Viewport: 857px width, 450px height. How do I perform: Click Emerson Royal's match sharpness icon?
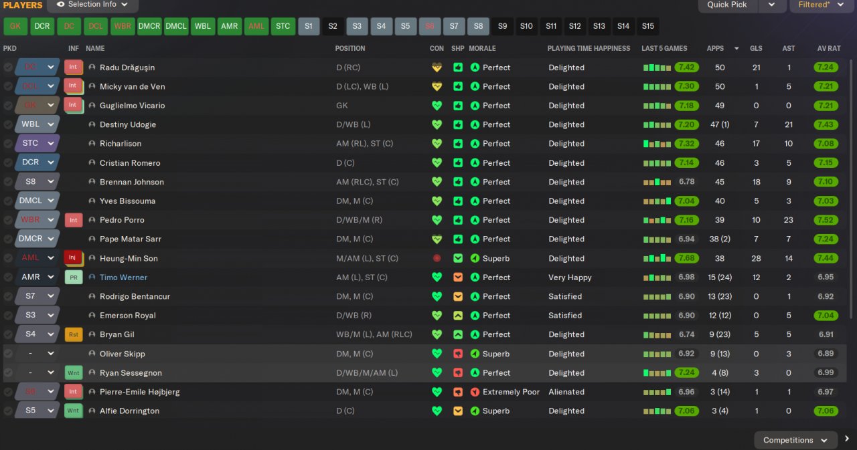pyautogui.click(x=458, y=316)
